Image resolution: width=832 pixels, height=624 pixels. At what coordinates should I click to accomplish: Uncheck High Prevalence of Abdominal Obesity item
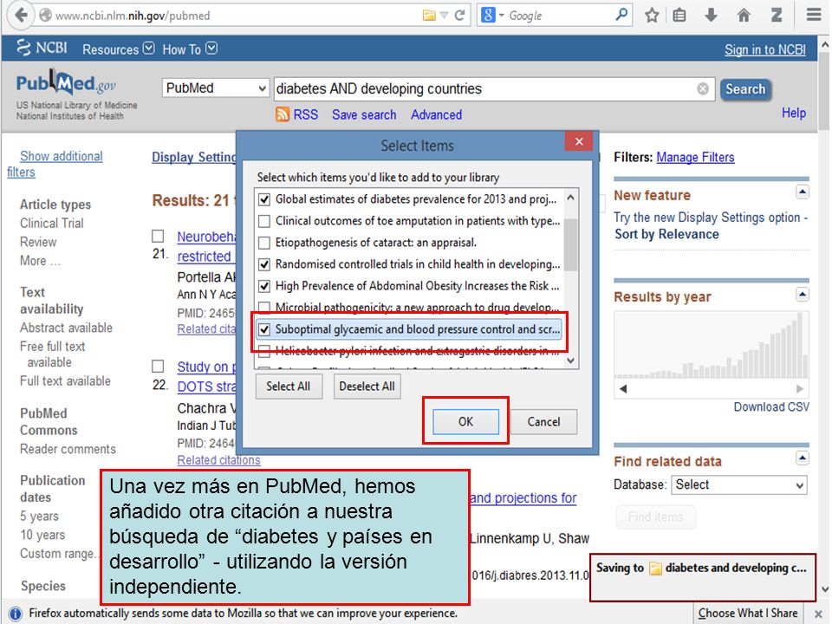[x=263, y=286]
